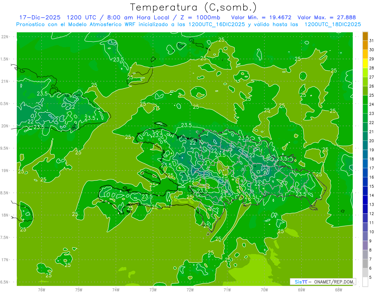
Task: Click the longitude label "72W"
Action: [x=190, y=290]
